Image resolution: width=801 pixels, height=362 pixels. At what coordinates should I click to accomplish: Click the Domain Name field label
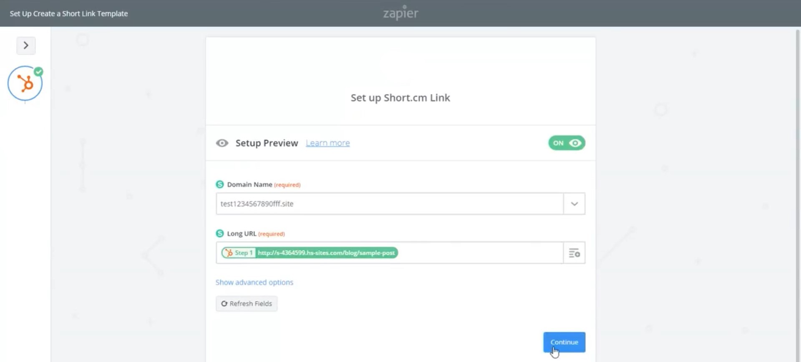click(249, 184)
